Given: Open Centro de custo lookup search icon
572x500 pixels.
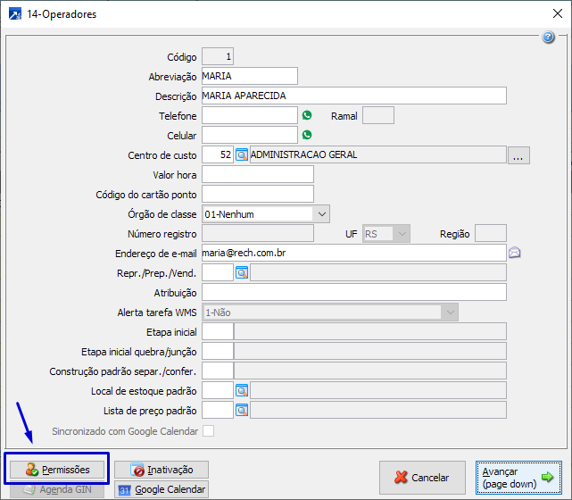Looking at the screenshot, I should (241, 154).
